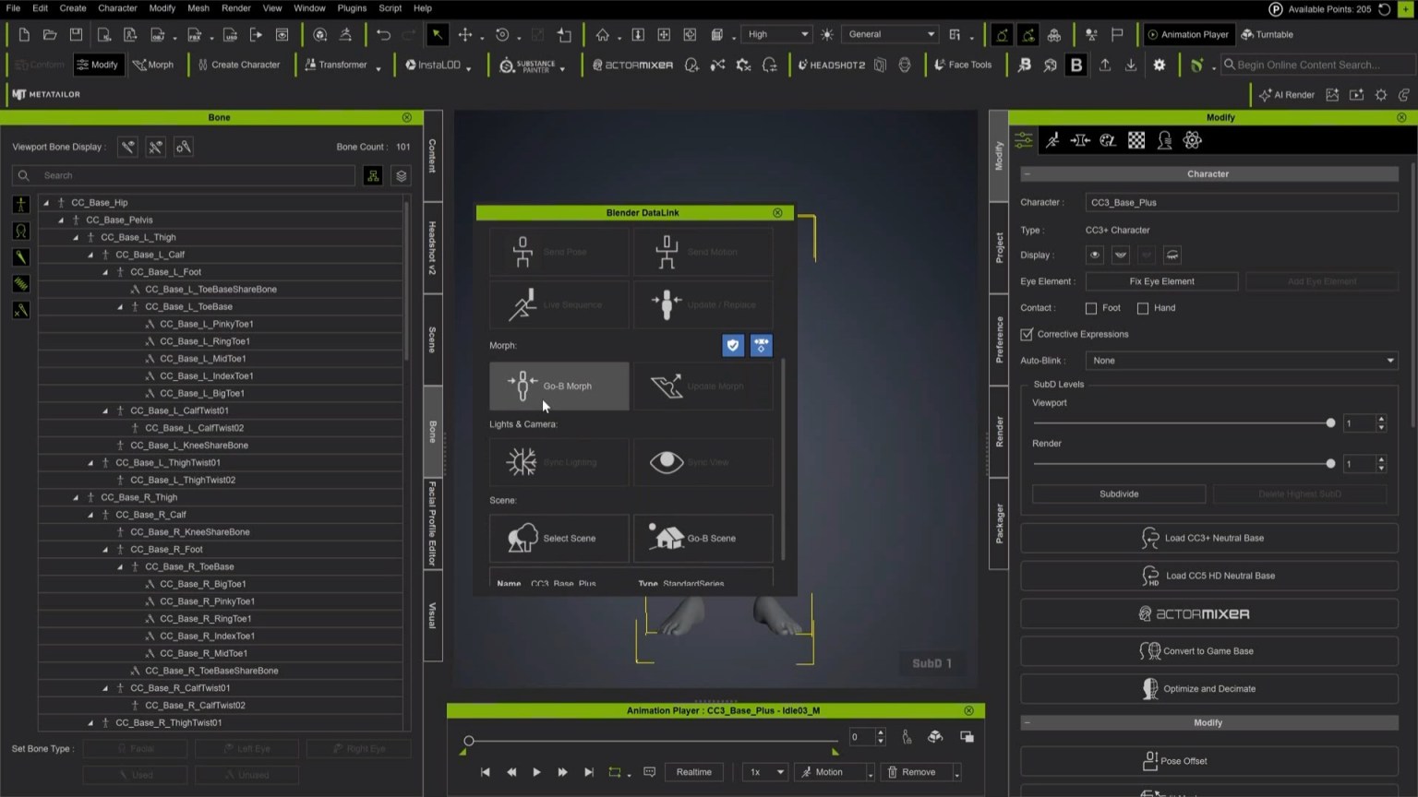
Task: Open the Character menu
Action: click(x=117, y=8)
